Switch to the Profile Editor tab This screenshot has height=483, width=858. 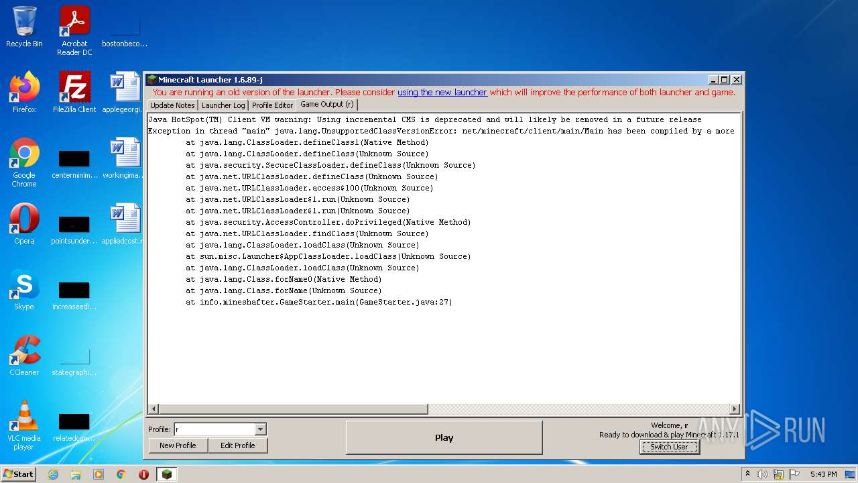[272, 105]
